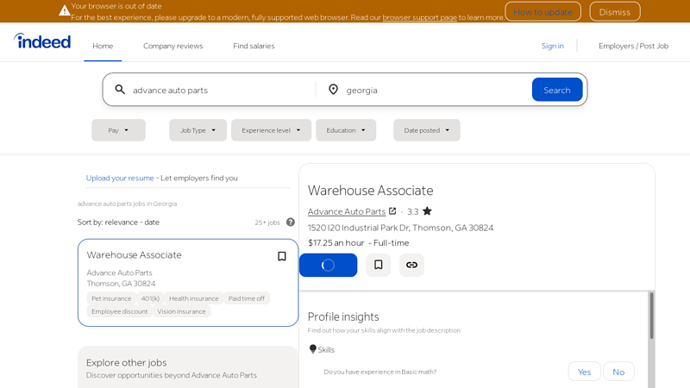Image resolution: width=690 pixels, height=388 pixels.
Task: Save job using bookmark button in details
Action: click(378, 265)
